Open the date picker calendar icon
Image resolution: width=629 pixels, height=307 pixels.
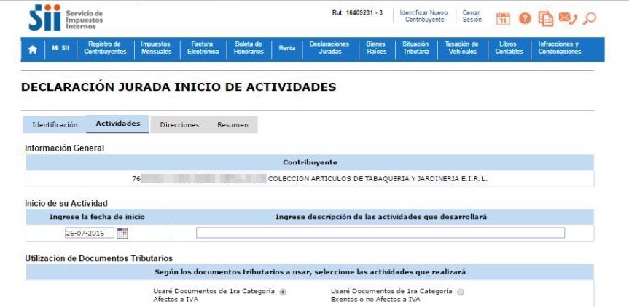[122, 233]
